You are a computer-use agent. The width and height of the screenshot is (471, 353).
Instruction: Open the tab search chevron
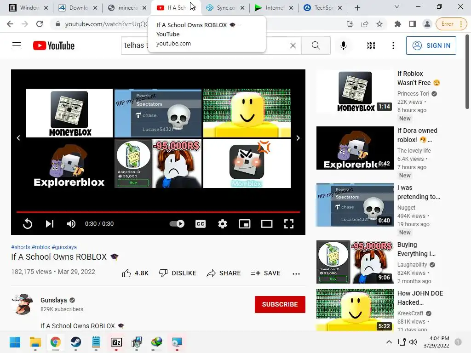click(x=397, y=6)
